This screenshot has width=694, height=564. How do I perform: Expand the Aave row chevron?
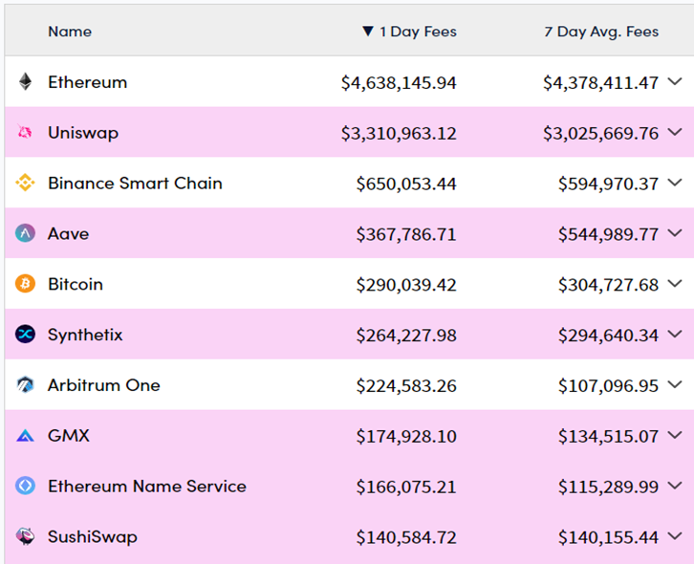coord(675,233)
